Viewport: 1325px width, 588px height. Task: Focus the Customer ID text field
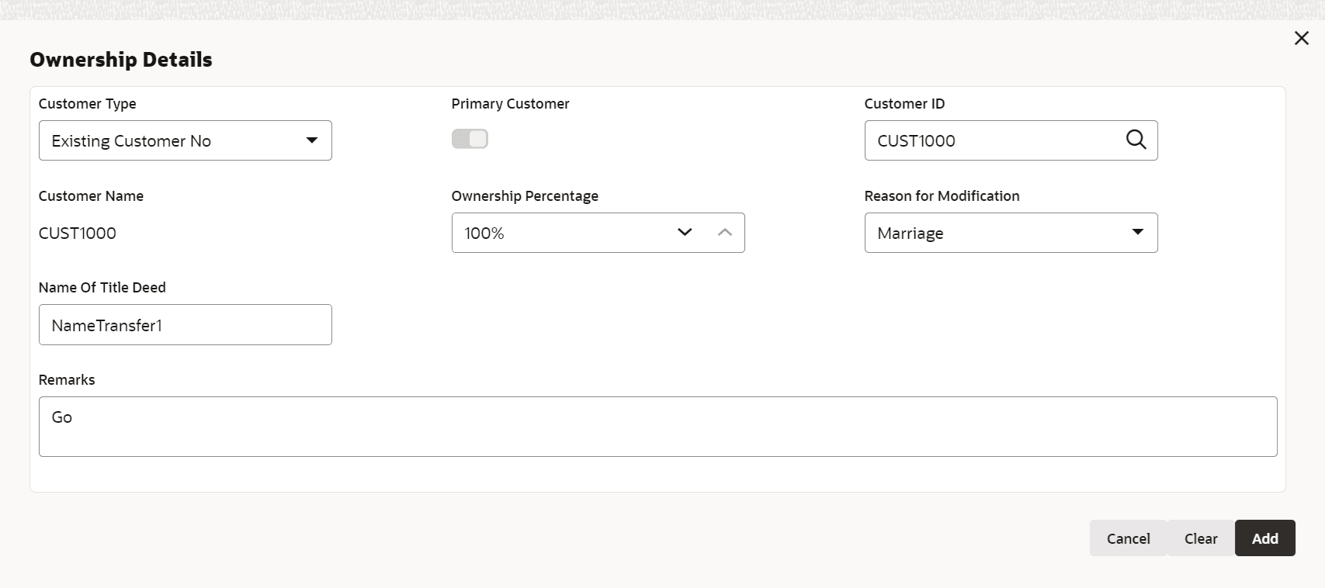pyautogui.click(x=994, y=140)
